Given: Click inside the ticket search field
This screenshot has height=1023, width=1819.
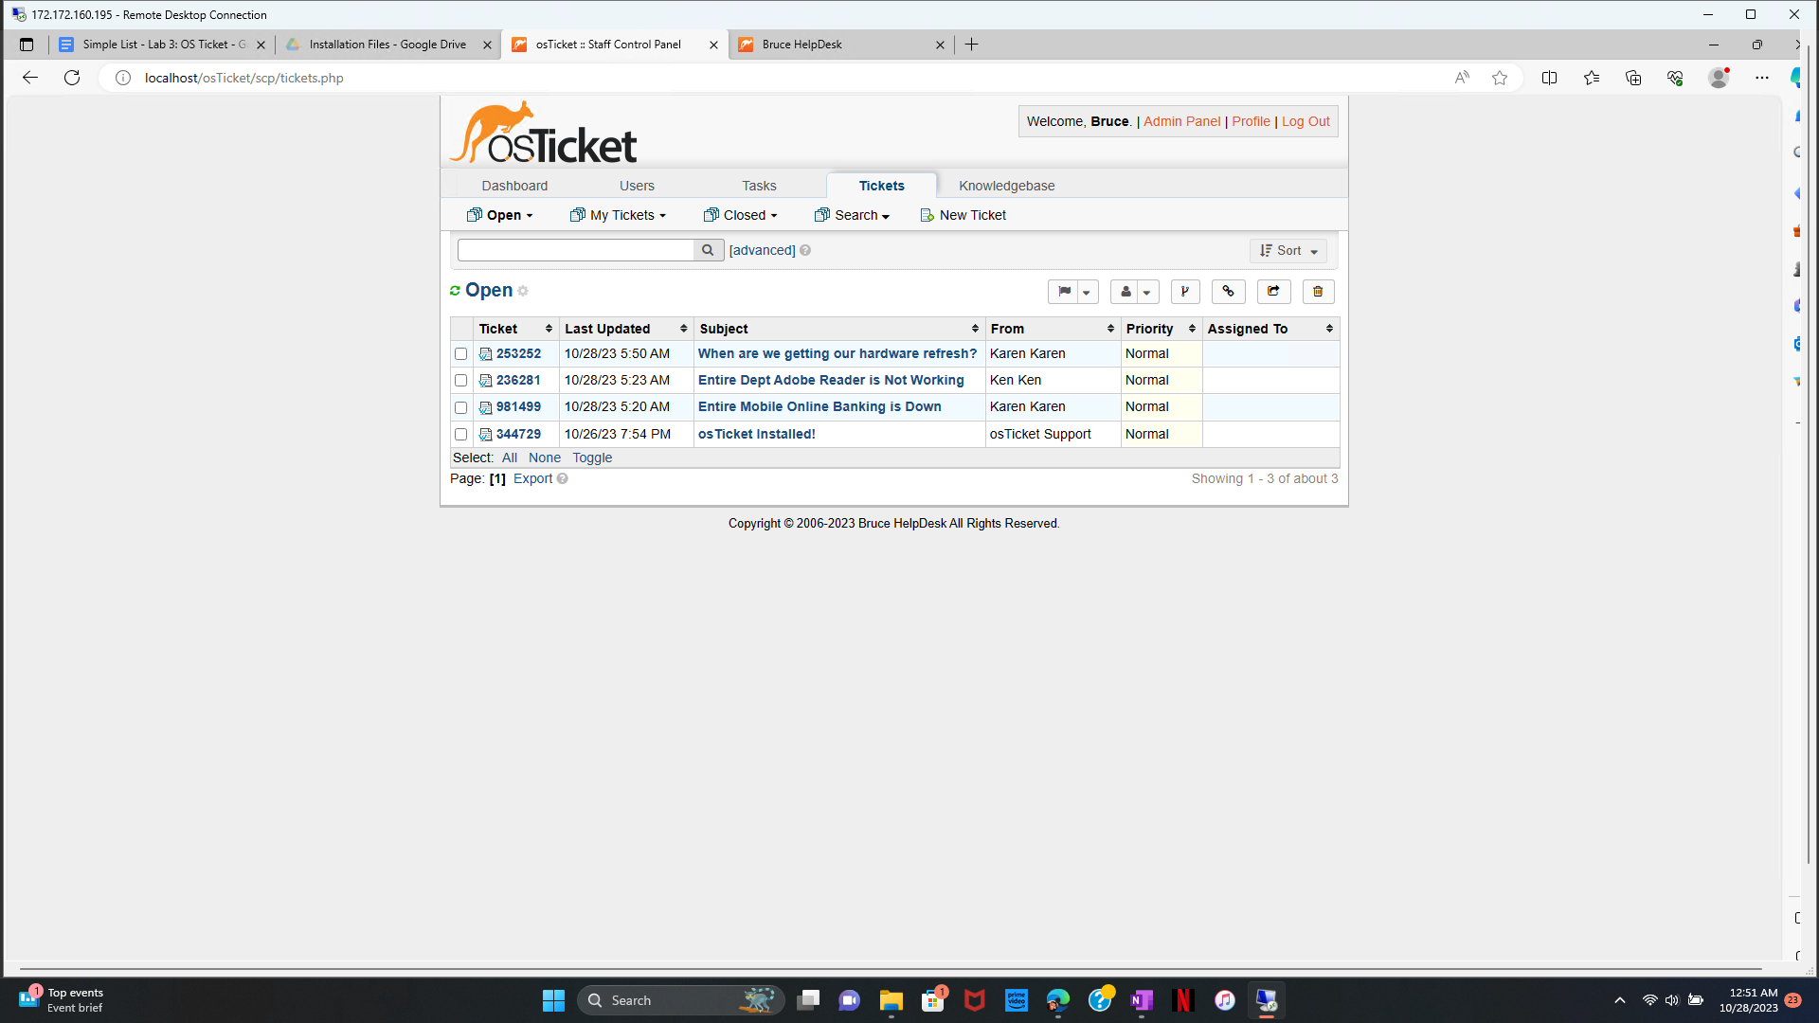Looking at the screenshot, I should (573, 250).
